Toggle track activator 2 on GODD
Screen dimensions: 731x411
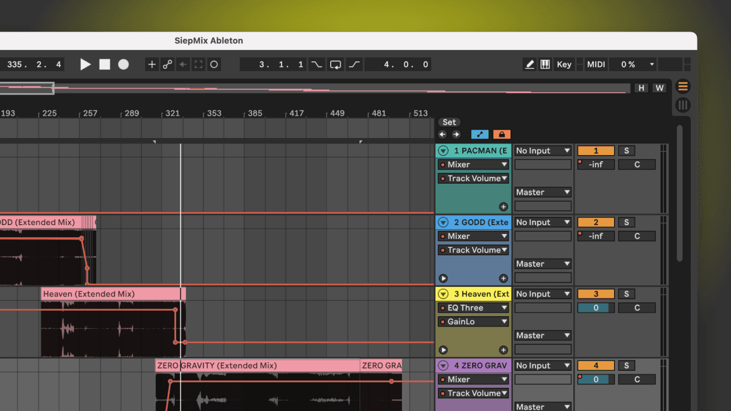click(x=596, y=223)
